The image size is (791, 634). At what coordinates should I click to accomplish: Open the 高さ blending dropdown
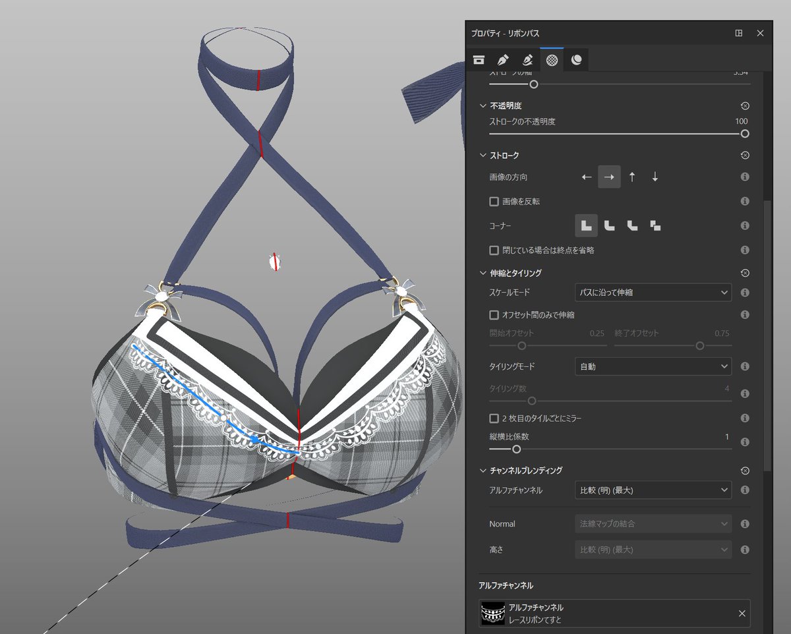click(x=653, y=549)
